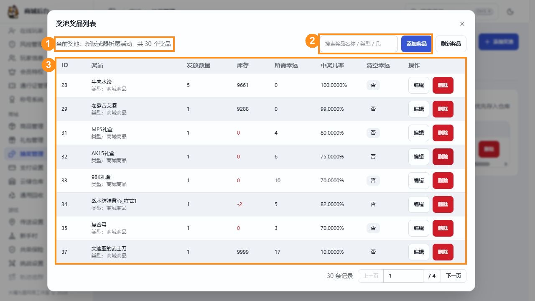Focus the 搜索奖品名称 search field

point(359,44)
